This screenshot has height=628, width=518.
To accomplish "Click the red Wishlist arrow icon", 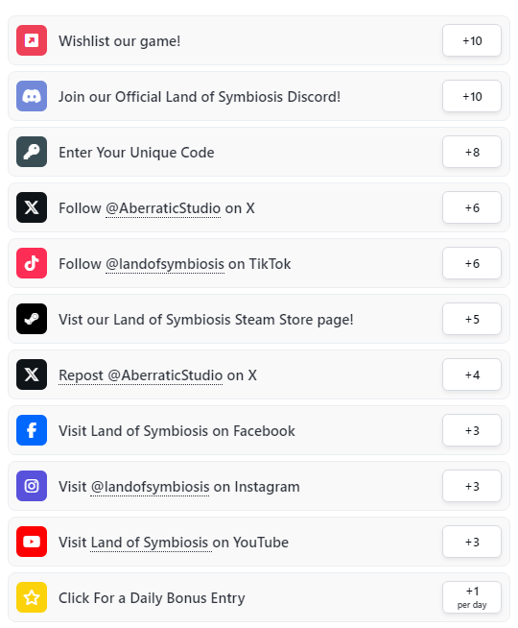I will (x=32, y=40).
